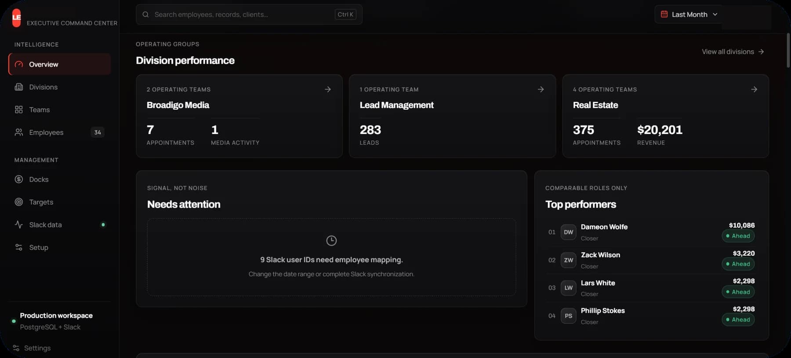Open Teams using the grid icon
791x358 pixels.
tap(19, 110)
